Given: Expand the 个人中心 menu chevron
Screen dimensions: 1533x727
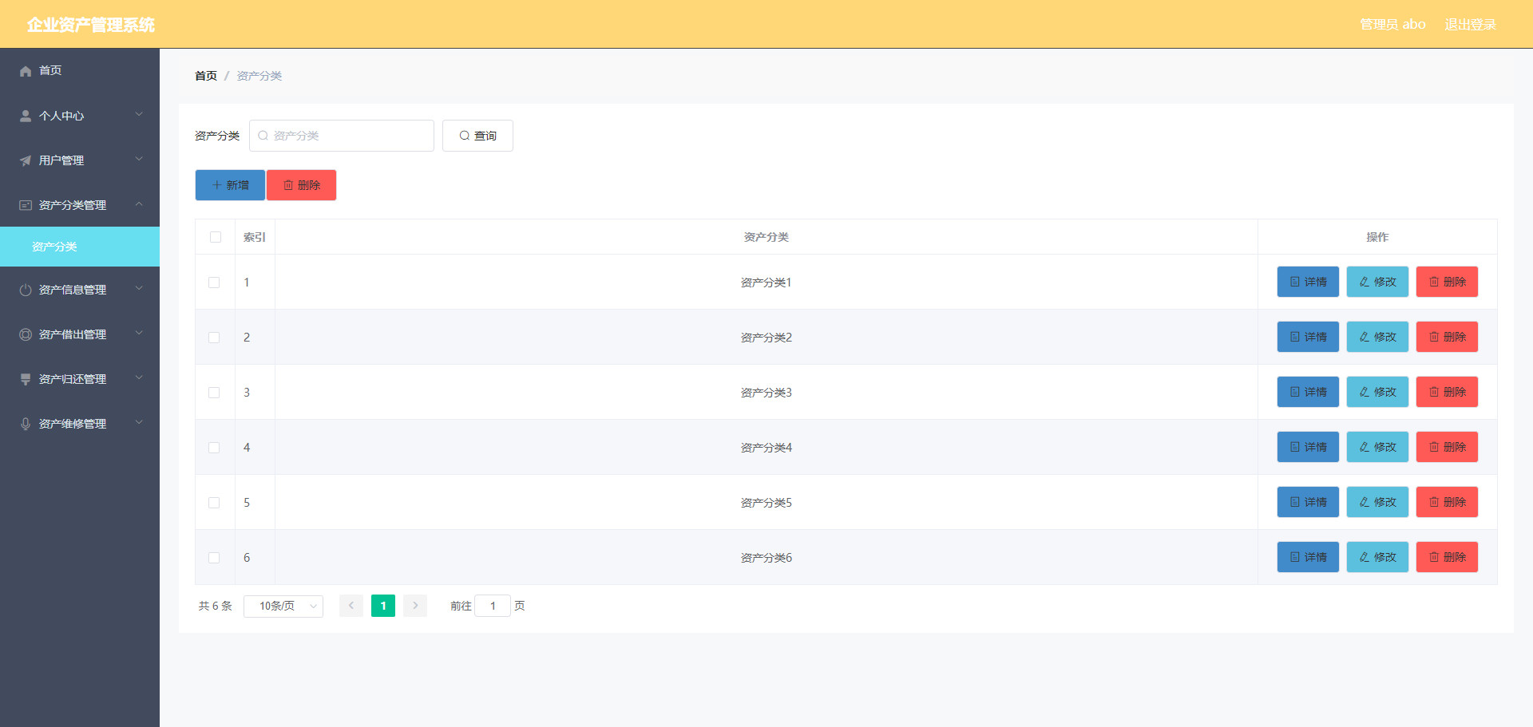Looking at the screenshot, I should pyautogui.click(x=139, y=115).
